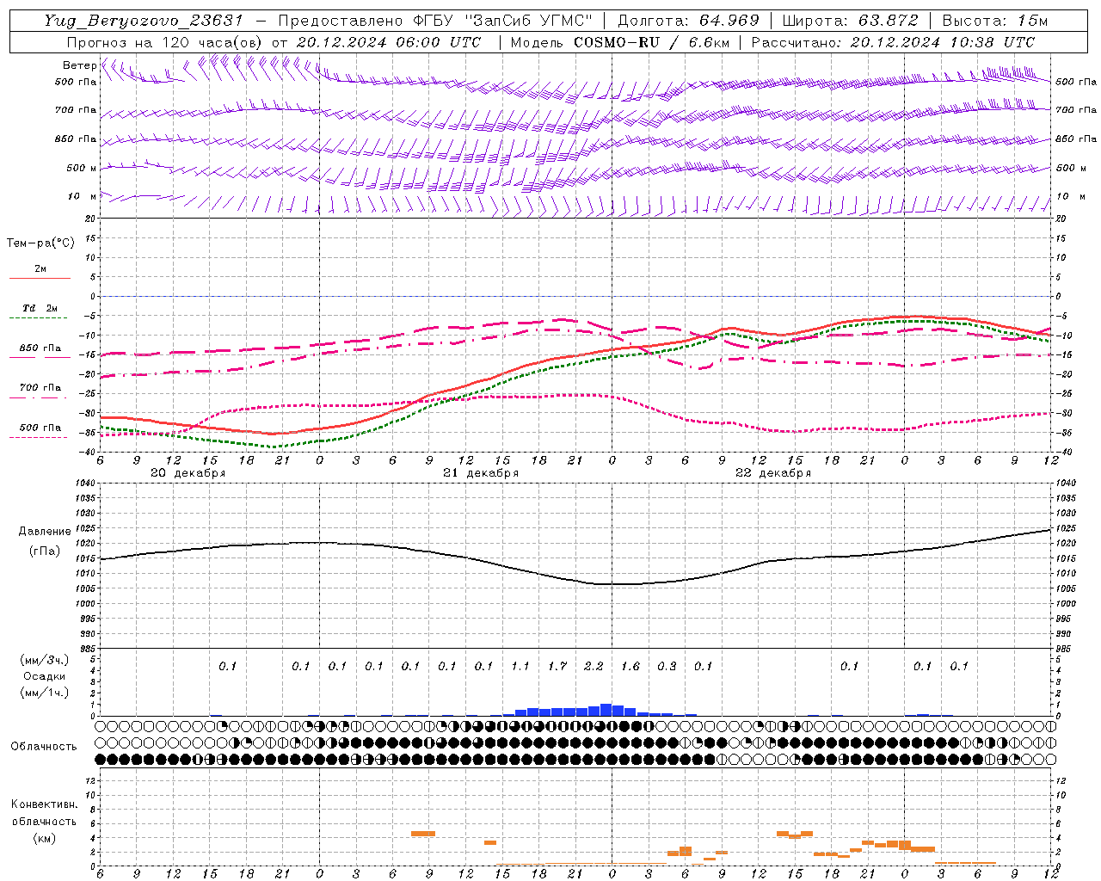Click the 1.1 precipitation value
This screenshot has width=1101, height=881.
pyautogui.click(x=520, y=667)
